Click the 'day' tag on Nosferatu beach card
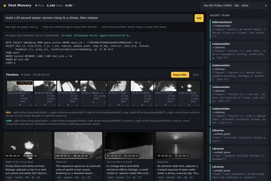This screenshot has width=271, height=181. click(x=59, y=177)
